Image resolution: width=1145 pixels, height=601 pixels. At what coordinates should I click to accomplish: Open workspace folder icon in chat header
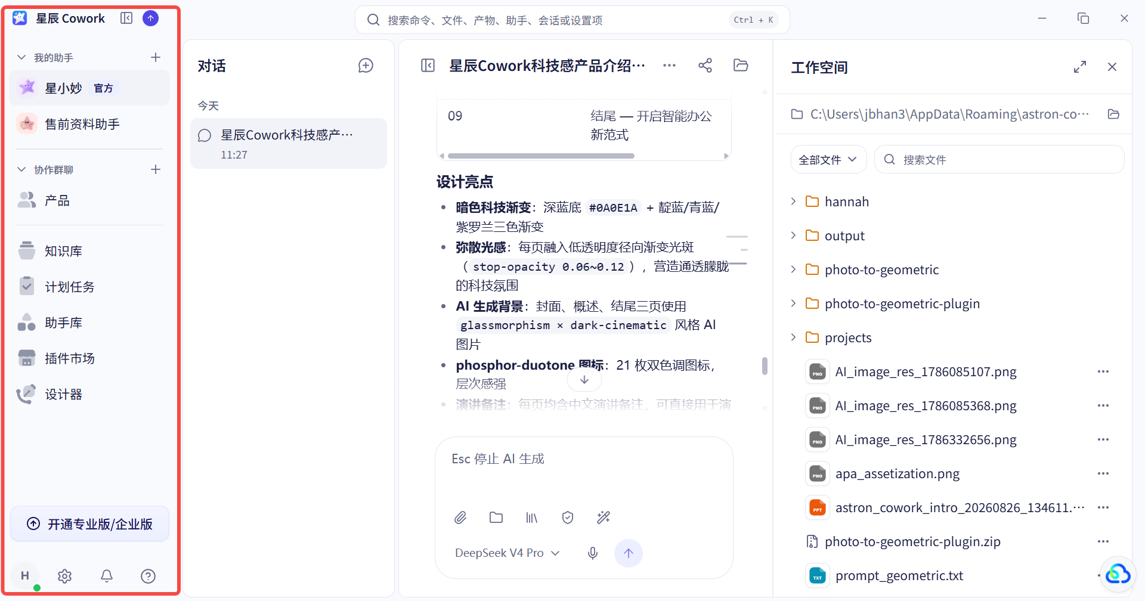coord(741,66)
